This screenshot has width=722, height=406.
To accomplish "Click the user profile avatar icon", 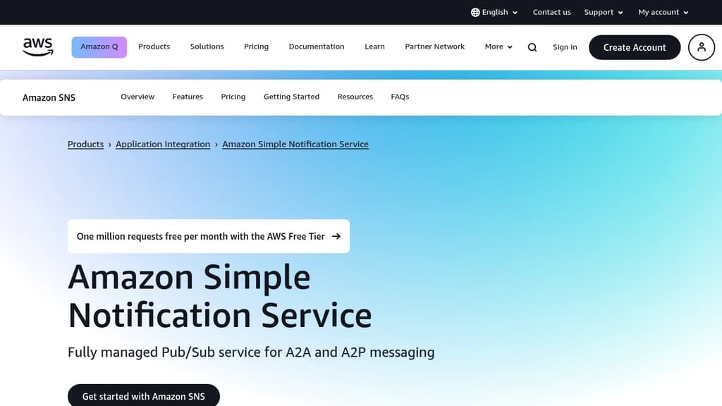I will click(x=702, y=47).
